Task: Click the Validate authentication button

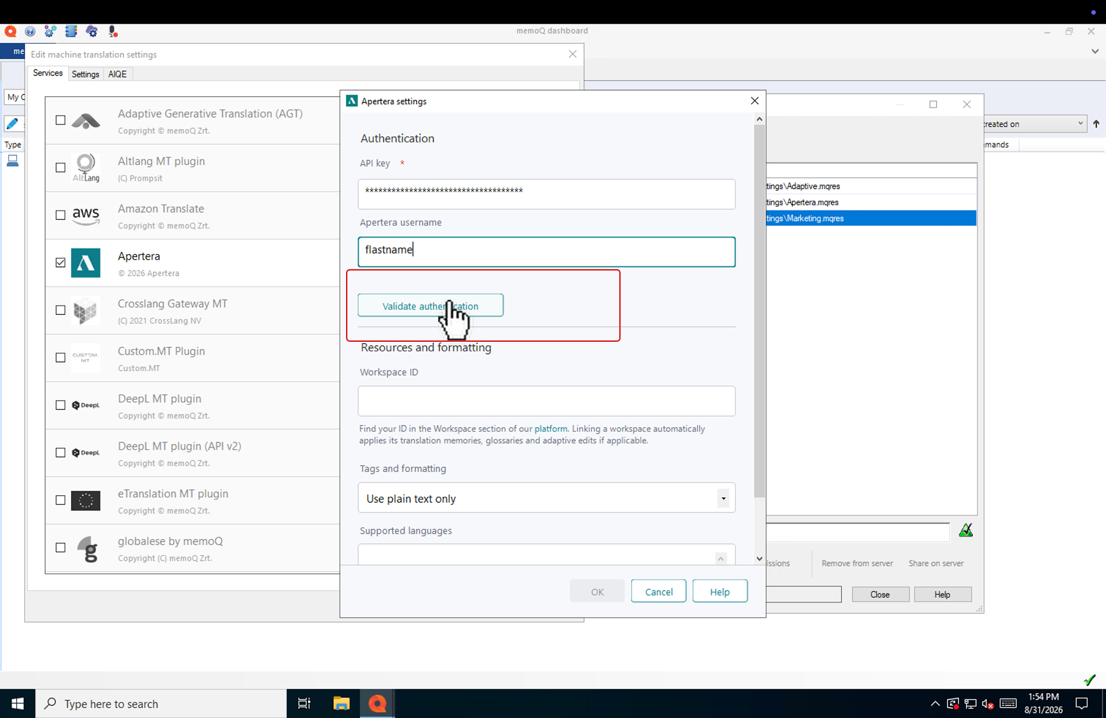Action: point(430,306)
